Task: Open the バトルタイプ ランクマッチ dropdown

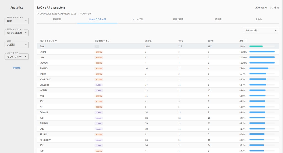Action: pos(17,56)
